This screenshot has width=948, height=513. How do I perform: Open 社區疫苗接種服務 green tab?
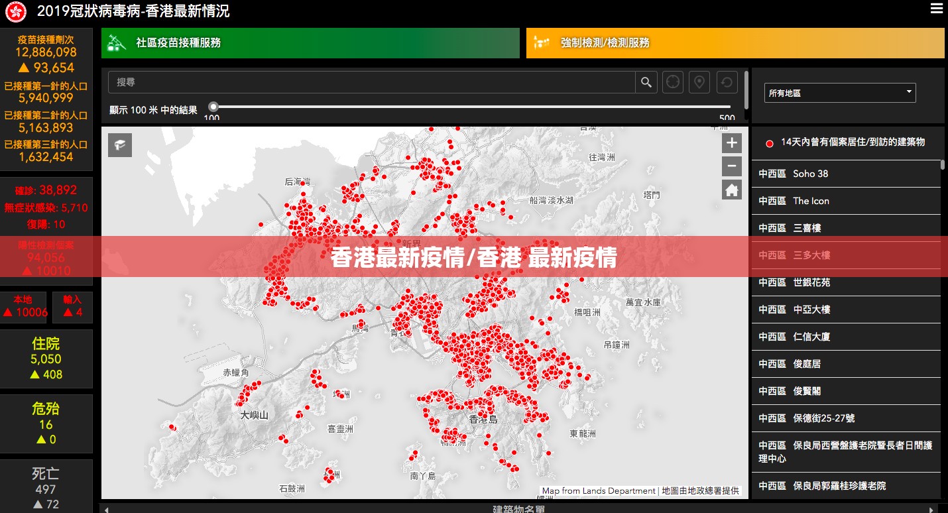310,42
